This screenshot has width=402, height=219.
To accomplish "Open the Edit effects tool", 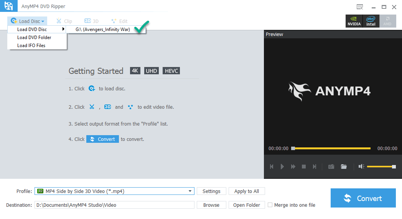I will click(119, 21).
